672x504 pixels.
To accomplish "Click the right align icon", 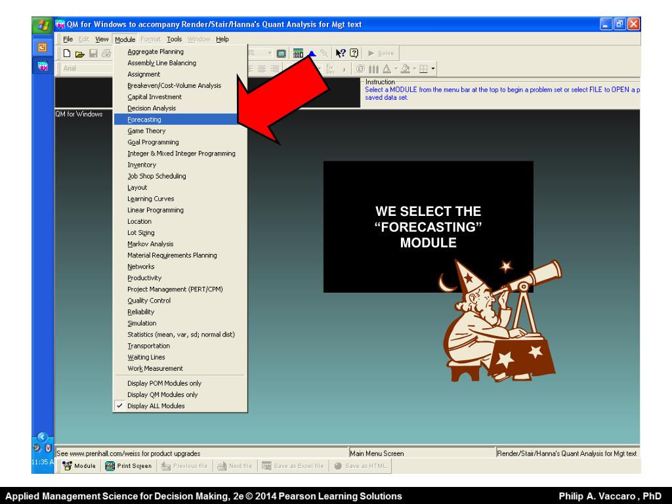I will point(275,68).
